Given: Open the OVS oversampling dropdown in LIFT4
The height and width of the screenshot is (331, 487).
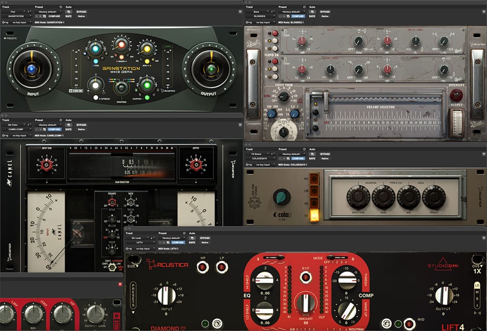Looking at the screenshot, I should pyautogui.click(x=477, y=266).
